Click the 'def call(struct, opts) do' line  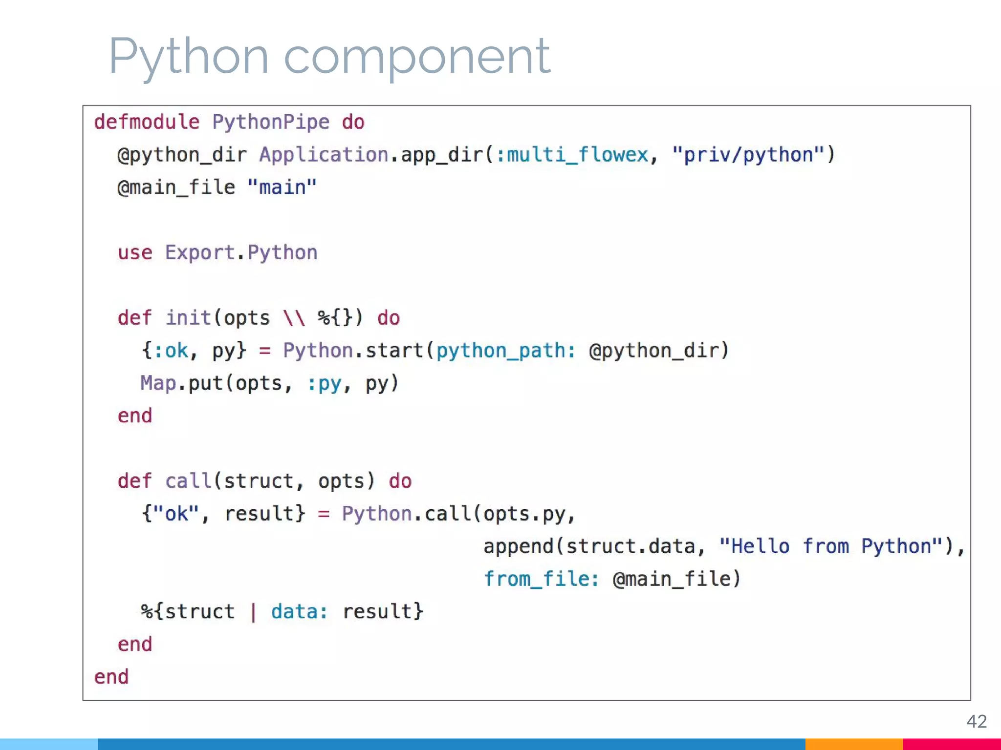pos(264,481)
